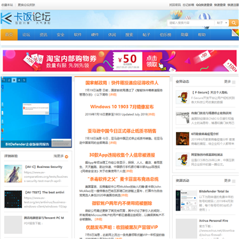Click the 更多 icon in 业界动态
Viewport: 239px width, 239px height.
pyautogui.click(x=234, y=82)
